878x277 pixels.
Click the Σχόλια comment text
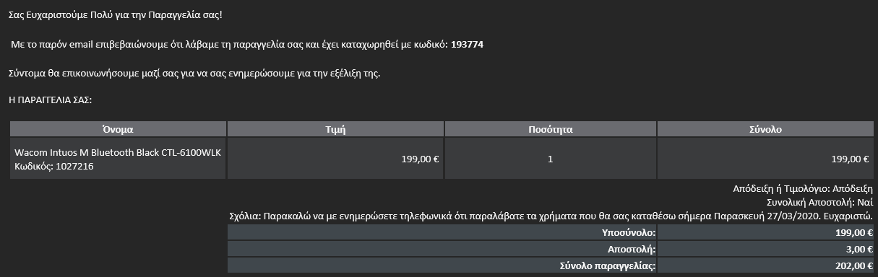point(551,216)
